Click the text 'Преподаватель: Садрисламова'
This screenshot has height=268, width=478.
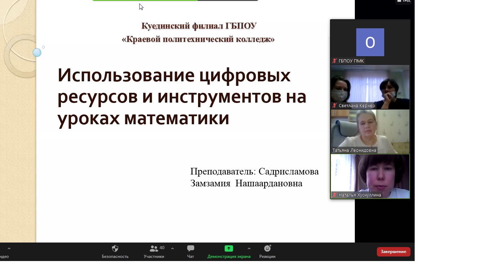(254, 171)
